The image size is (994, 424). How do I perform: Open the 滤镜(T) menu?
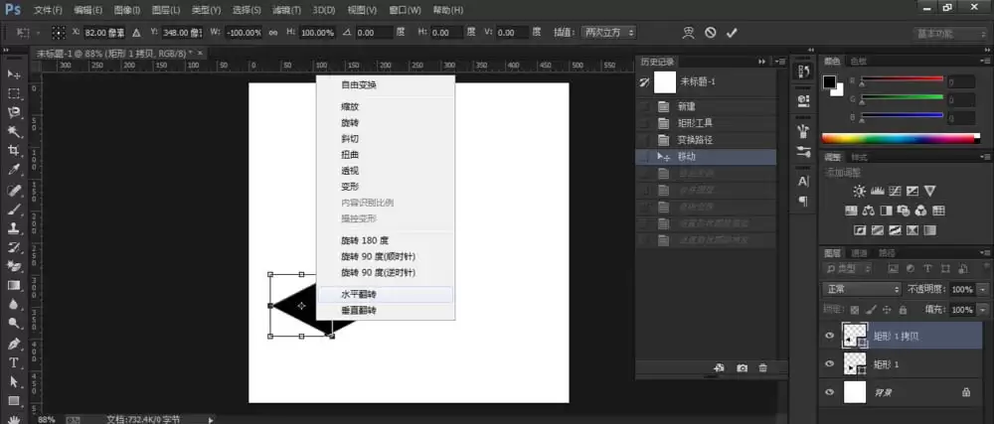click(284, 10)
